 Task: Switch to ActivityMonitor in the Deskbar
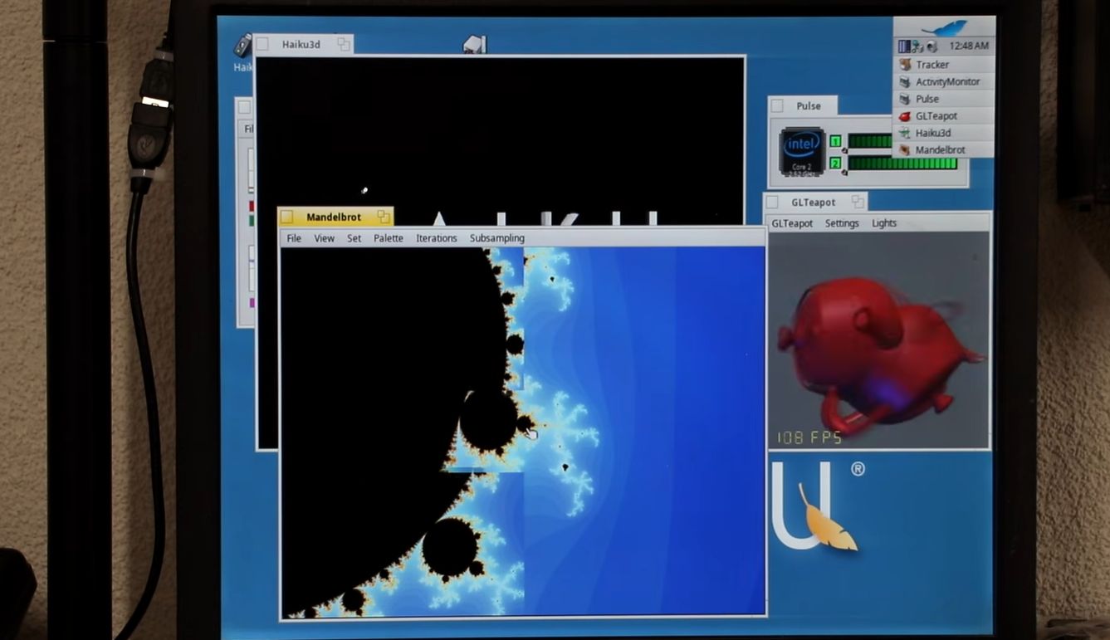(x=946, y=82)
